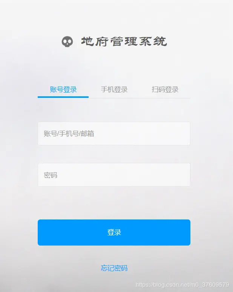
Task: Click the account placeholder text 账号/手机号/邮箱
Action: click(69, 134)
